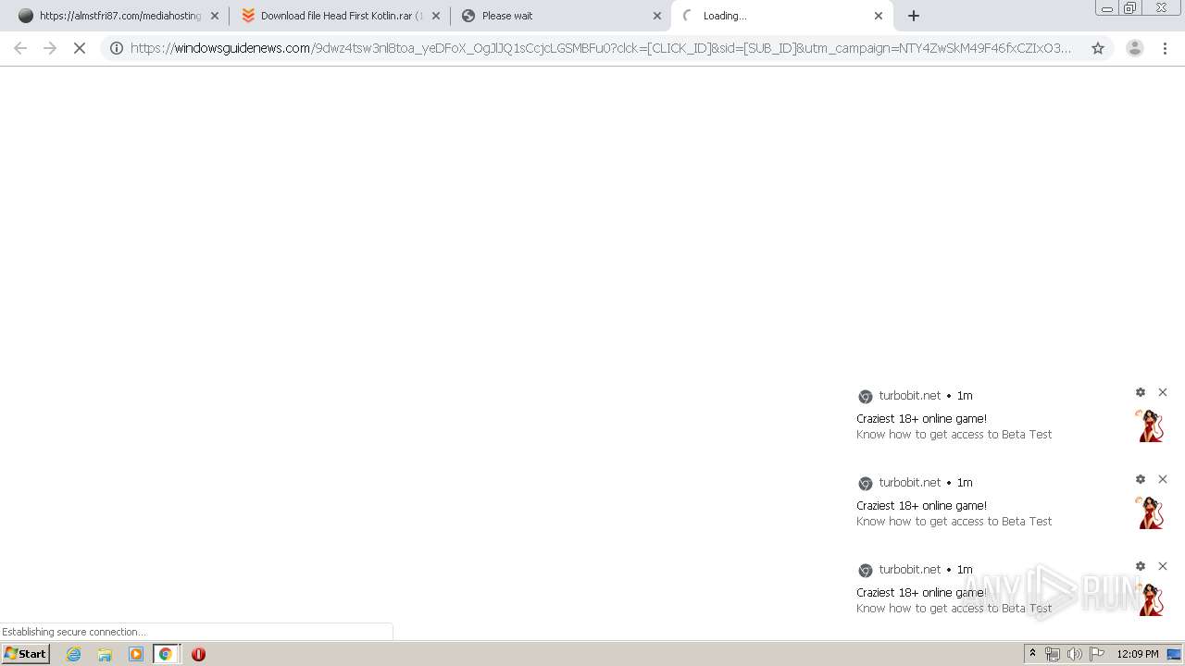The width and height of the screenshot is (1185, 666).
Task: Open settings of the top turbobit.net notification
Action: (x=1141, y=392)
